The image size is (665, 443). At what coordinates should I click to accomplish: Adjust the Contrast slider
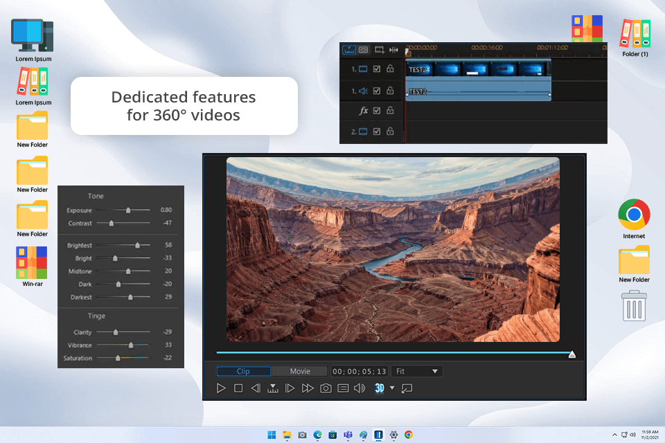(112, 223)
